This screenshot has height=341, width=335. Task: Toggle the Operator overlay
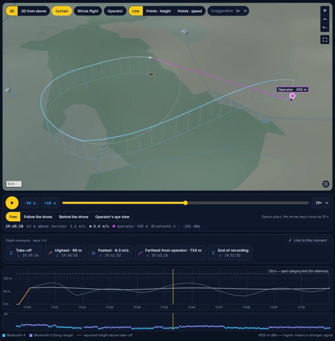pos(115,11)
